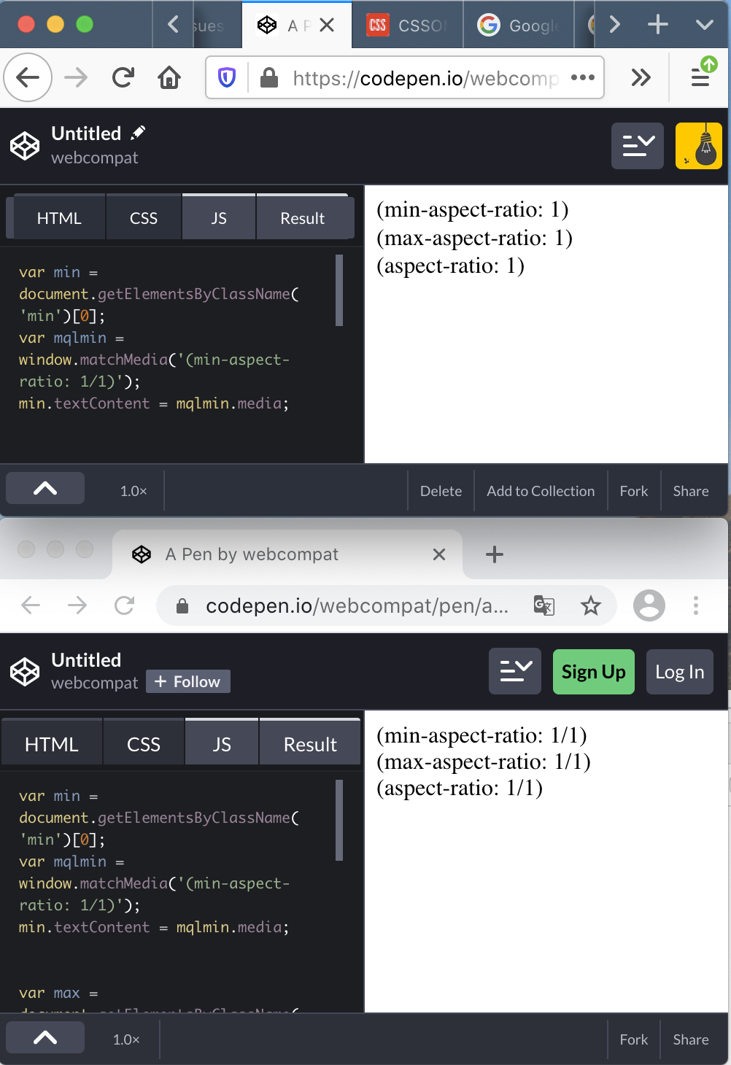Fork the pen
This screenshot has width=731, height=1065.
[x=633, y=490]
